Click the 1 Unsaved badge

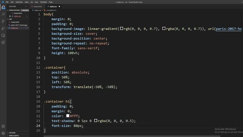coord(25,10)
